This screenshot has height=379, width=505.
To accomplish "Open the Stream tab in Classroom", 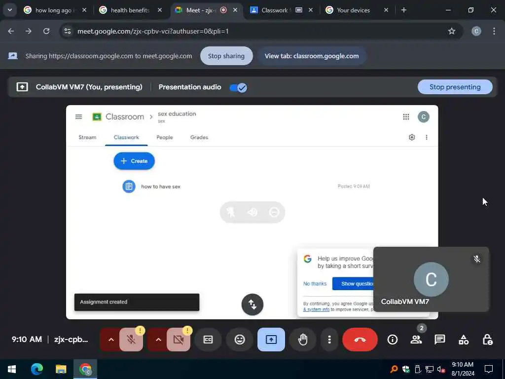I will pyautogui.click(x=87, y=137).
